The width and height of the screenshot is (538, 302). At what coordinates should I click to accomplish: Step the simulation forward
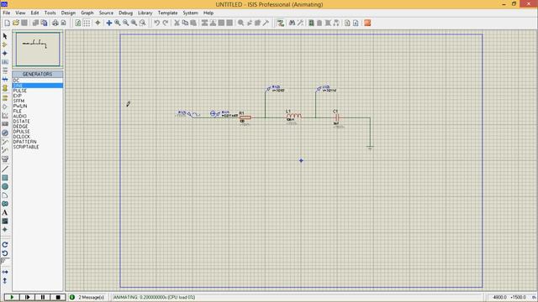(x=28, y=297)
